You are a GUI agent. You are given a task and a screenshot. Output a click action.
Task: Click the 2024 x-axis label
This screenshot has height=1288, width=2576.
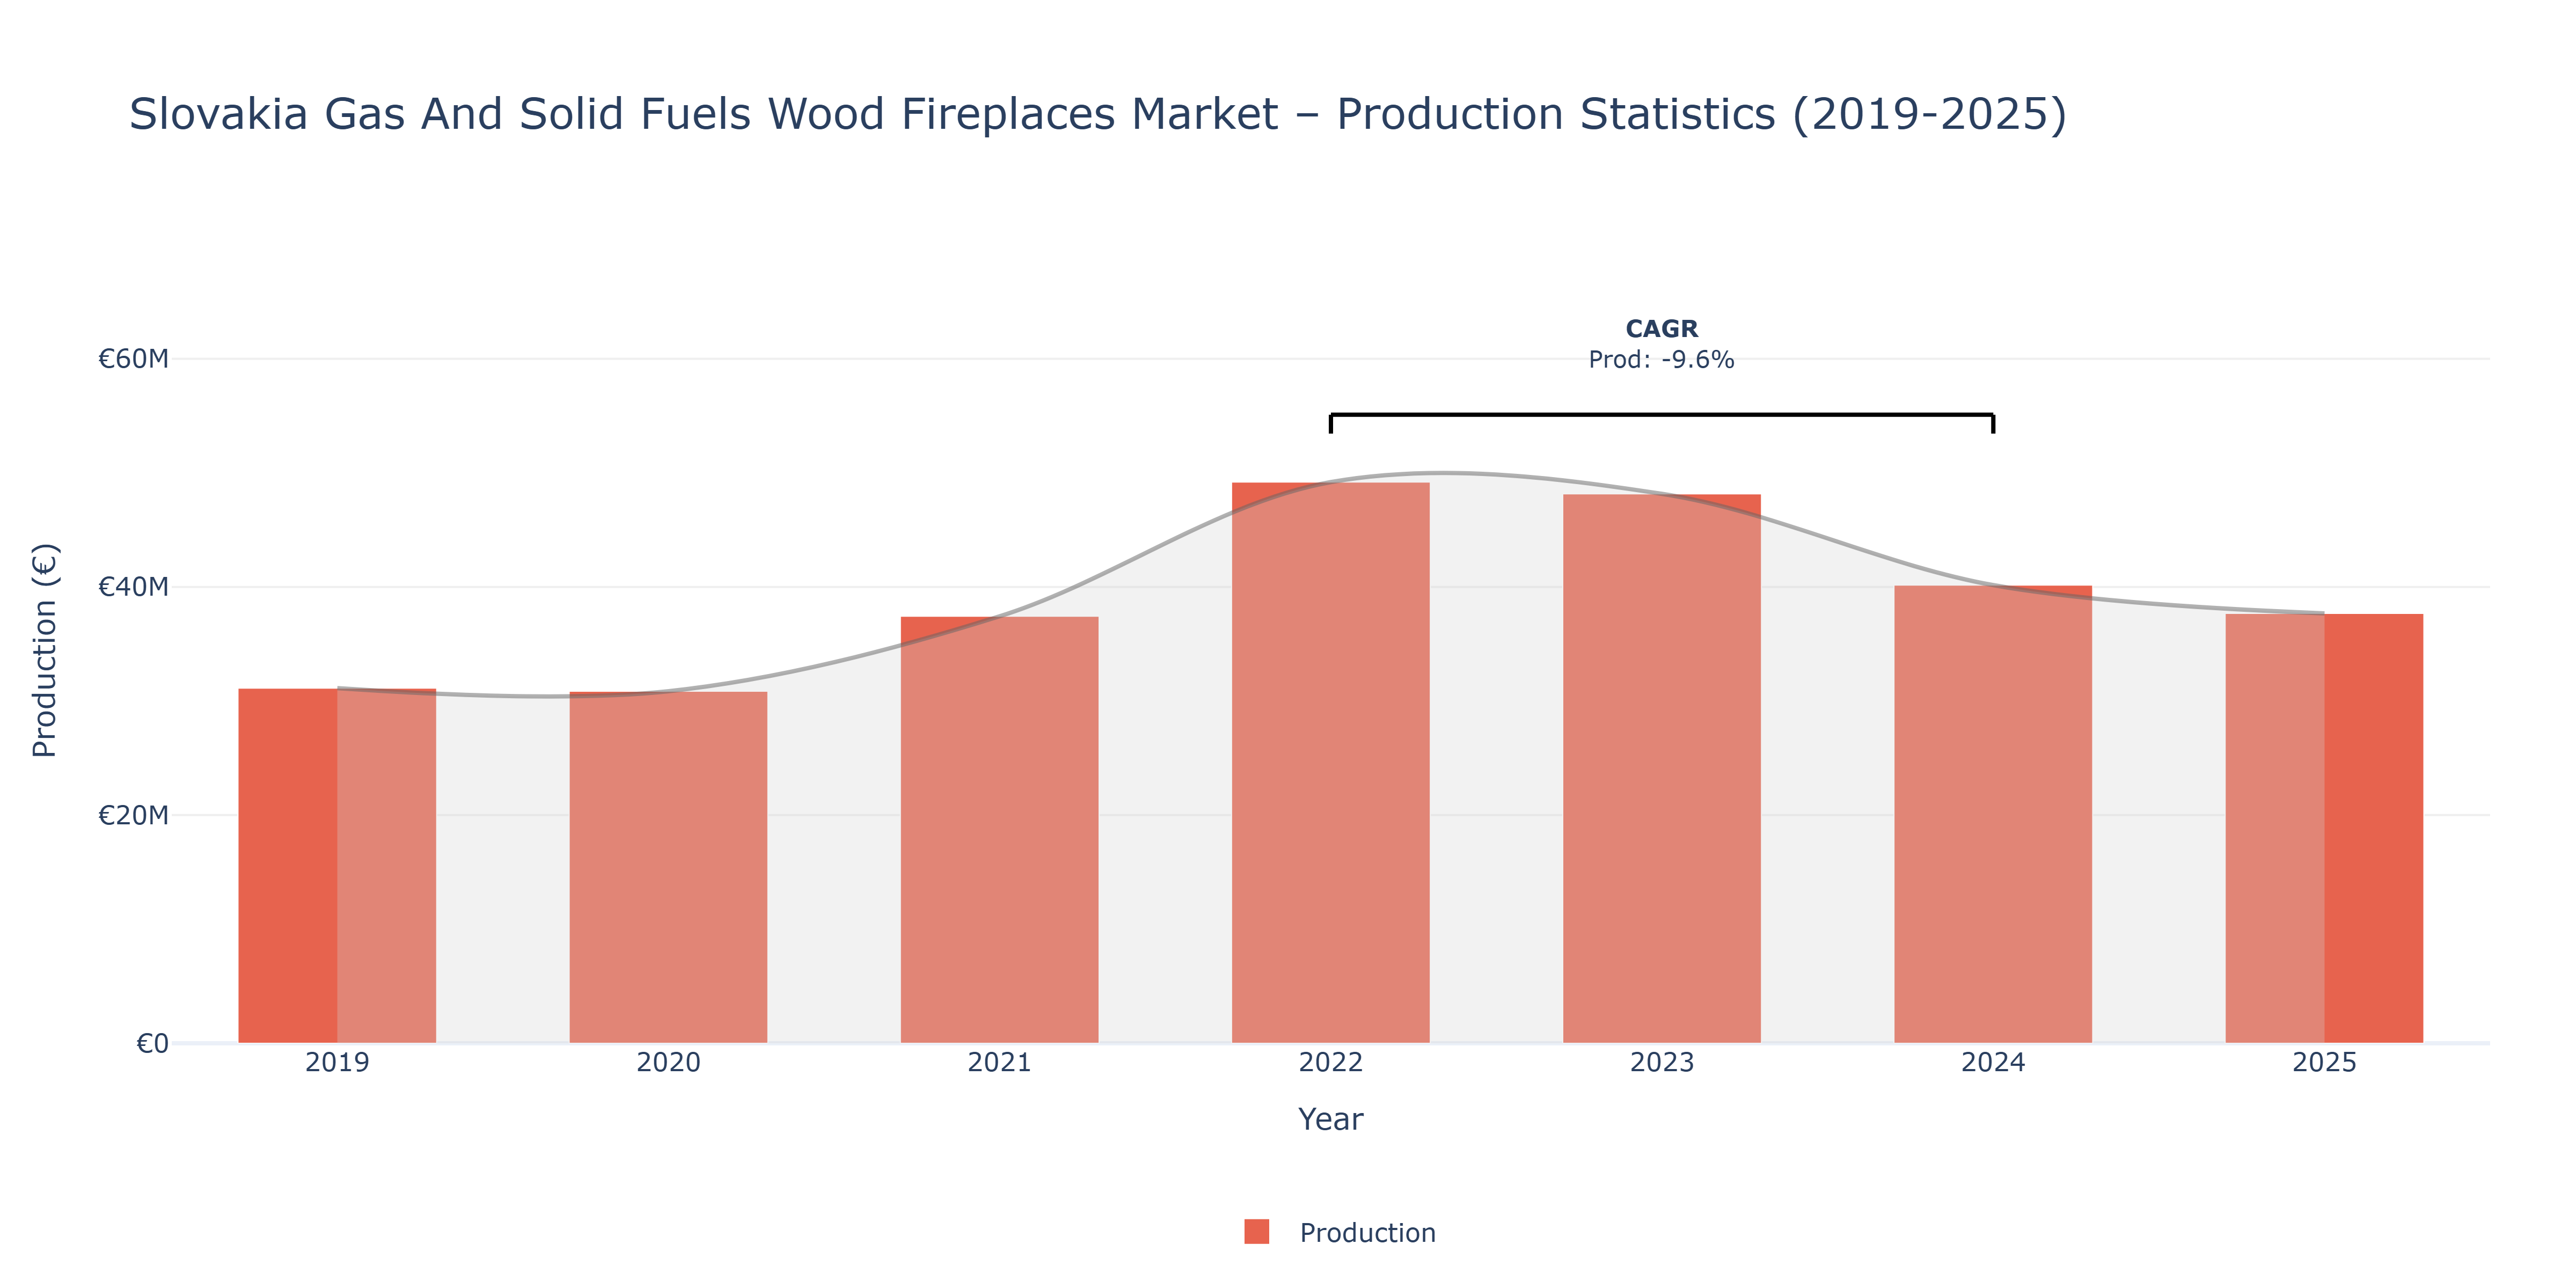1992,1062
